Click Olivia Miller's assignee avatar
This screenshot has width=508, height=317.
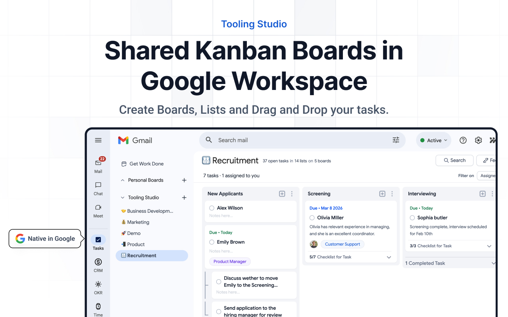coord(314,244)
